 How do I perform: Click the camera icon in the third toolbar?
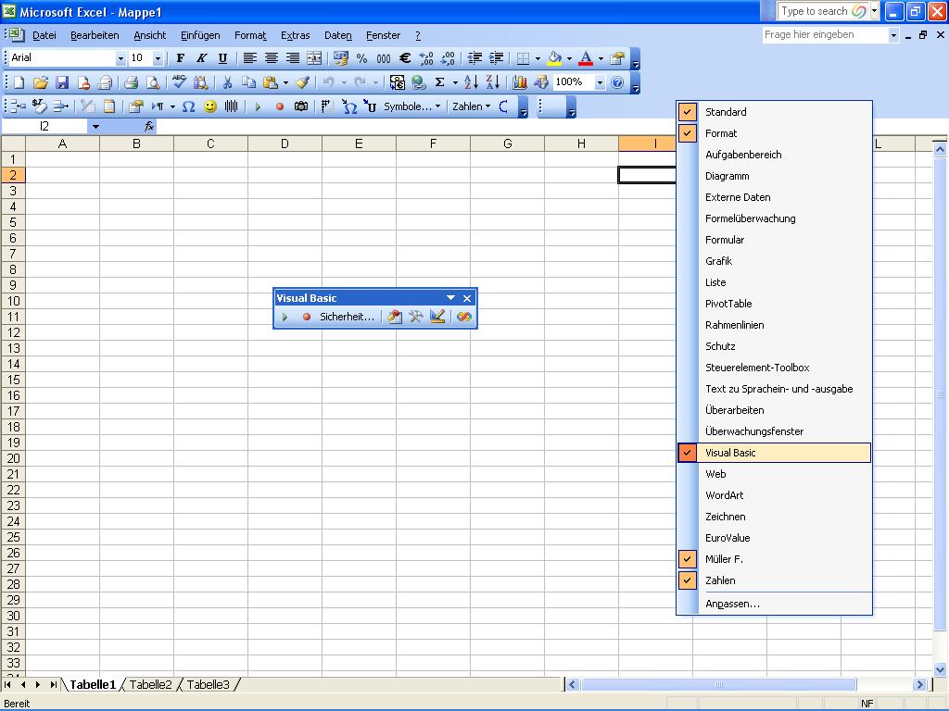[301, 107]
